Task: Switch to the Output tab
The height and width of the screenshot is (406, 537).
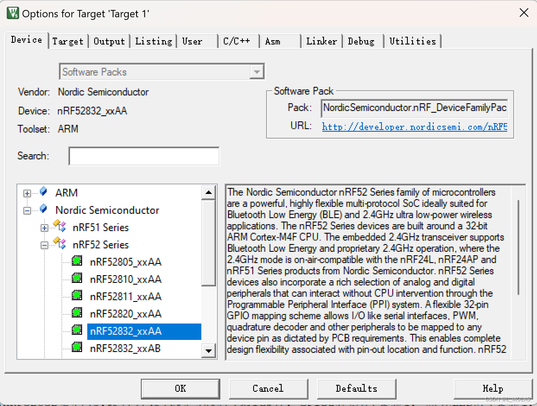Action: 109,41
